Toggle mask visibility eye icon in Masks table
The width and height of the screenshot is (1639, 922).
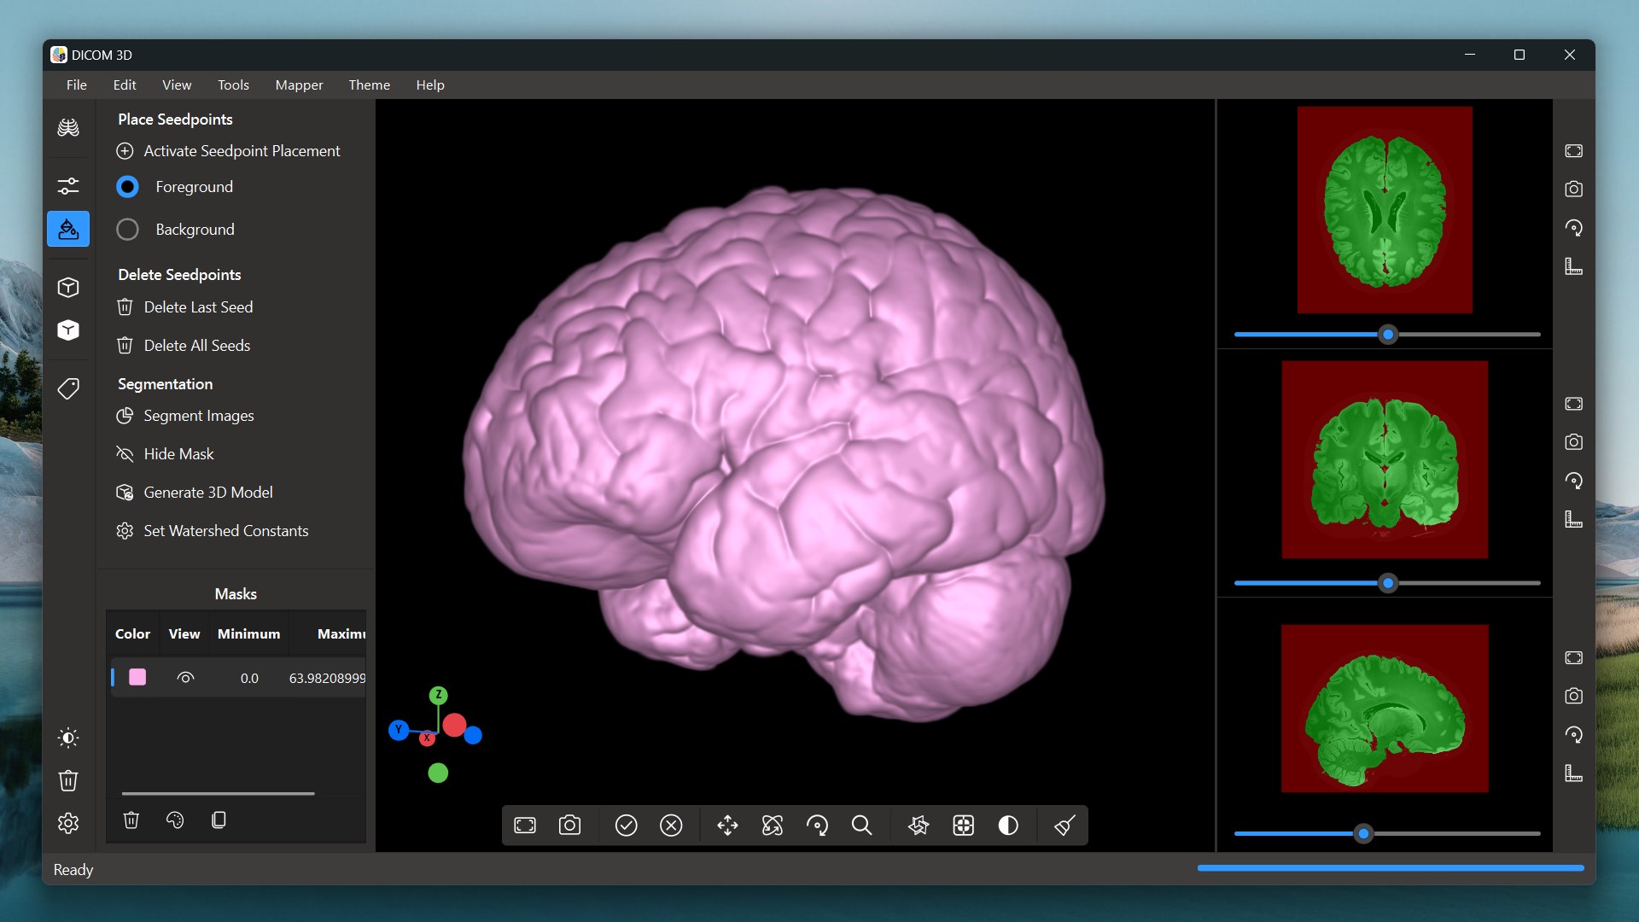tap(185, 678)
